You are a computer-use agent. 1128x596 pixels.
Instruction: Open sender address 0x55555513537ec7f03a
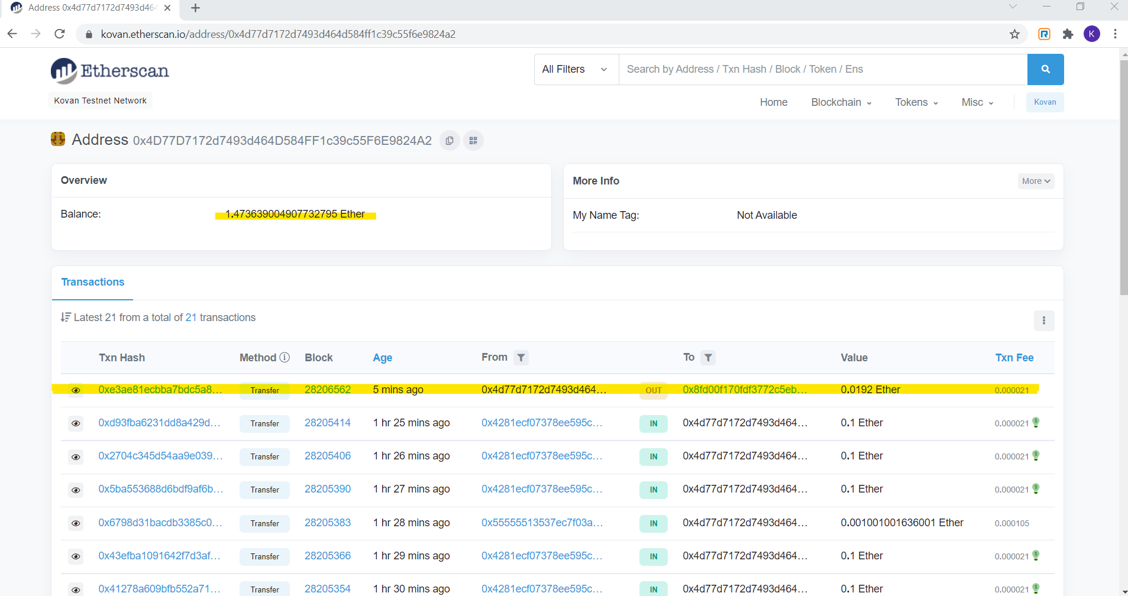tap(542, 523)
